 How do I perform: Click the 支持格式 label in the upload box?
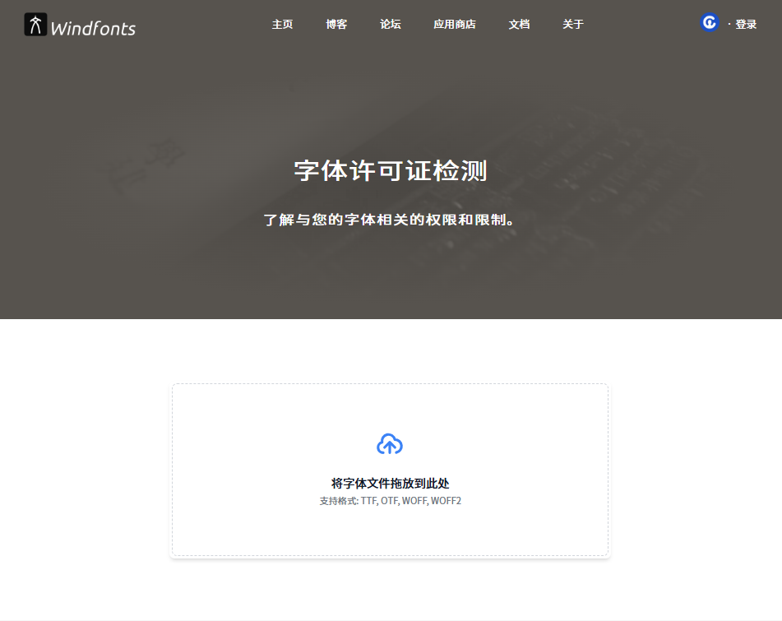coord(338,501)
